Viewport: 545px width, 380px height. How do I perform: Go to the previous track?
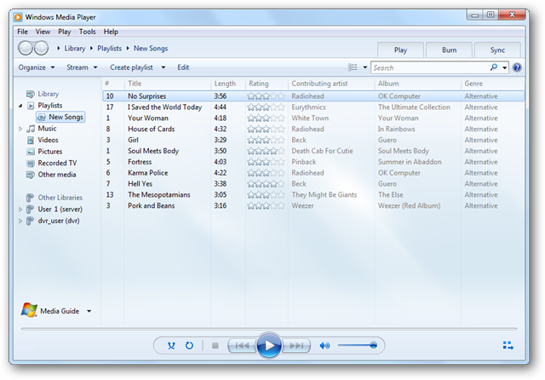click(x=242, y=346)
